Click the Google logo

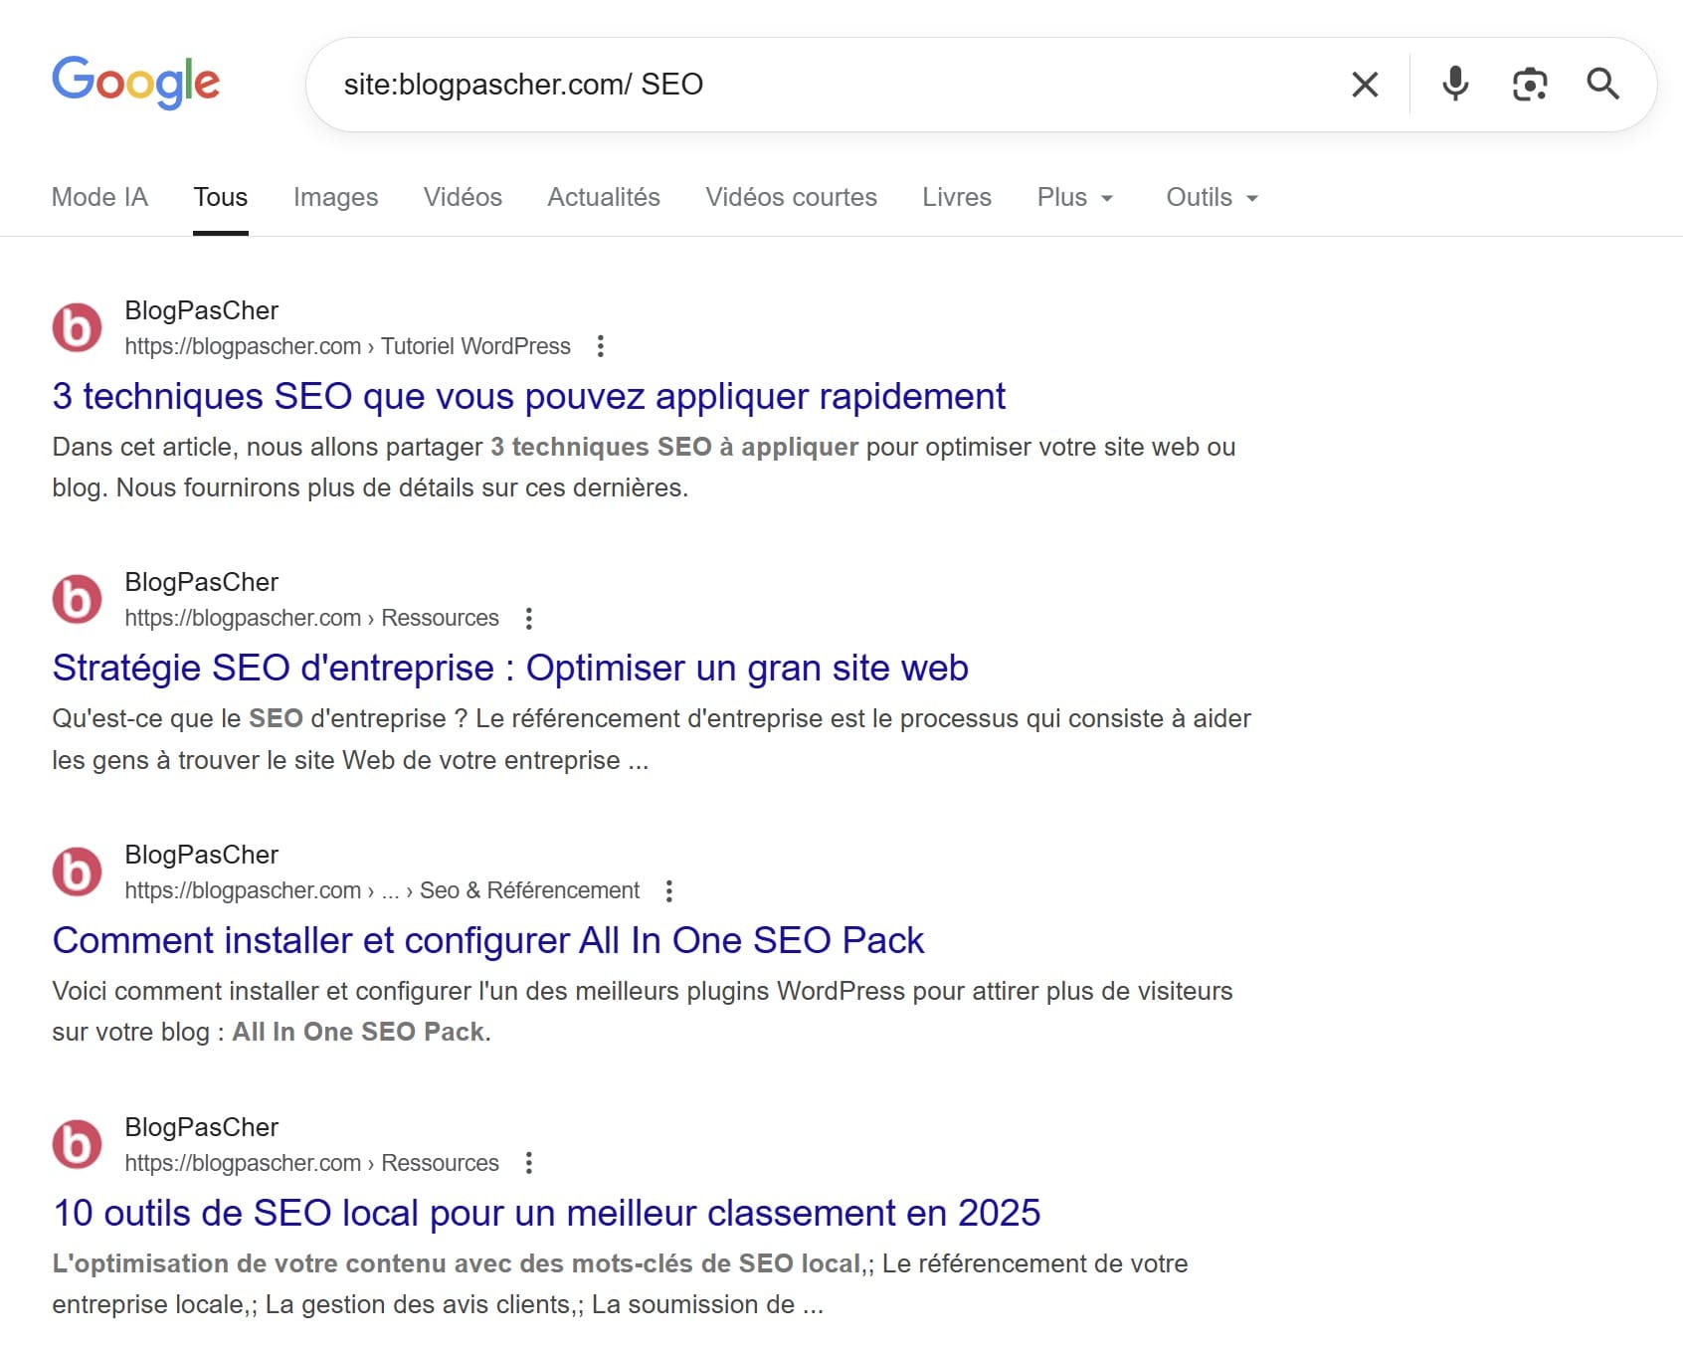point(136,82)
